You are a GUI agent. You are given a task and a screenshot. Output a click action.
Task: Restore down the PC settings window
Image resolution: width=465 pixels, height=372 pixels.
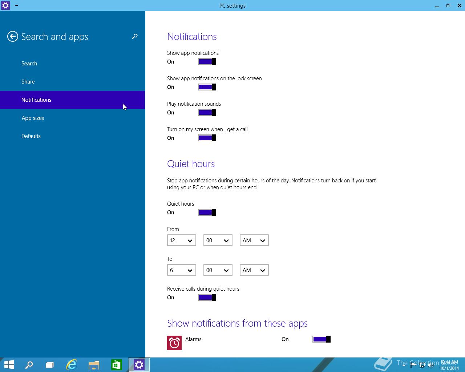tap(448, 5)
